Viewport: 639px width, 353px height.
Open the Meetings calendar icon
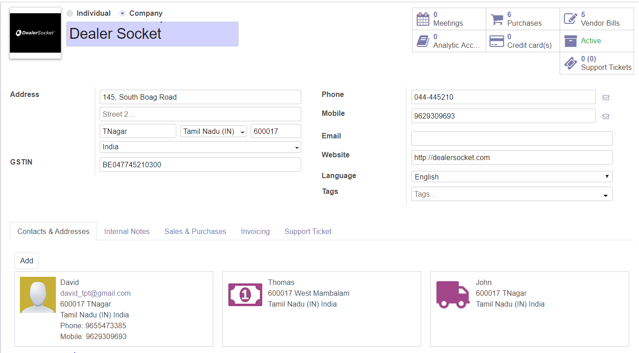(423, 19)
